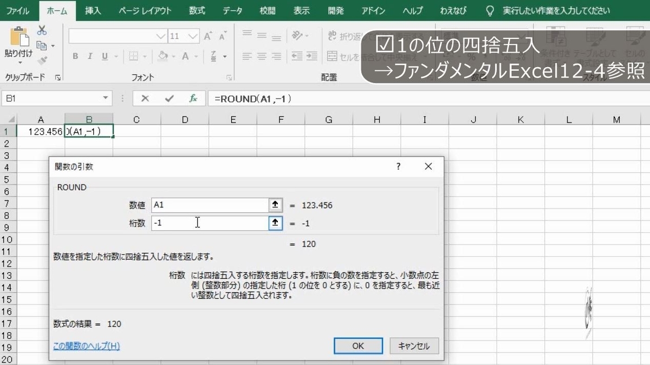Click the Wrap Text icon
The image size is (650, 365).
[333, 36]
